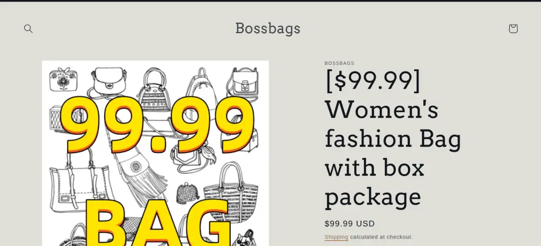
Task: Follow the Shipping policy link
Action: click(336, 237)
